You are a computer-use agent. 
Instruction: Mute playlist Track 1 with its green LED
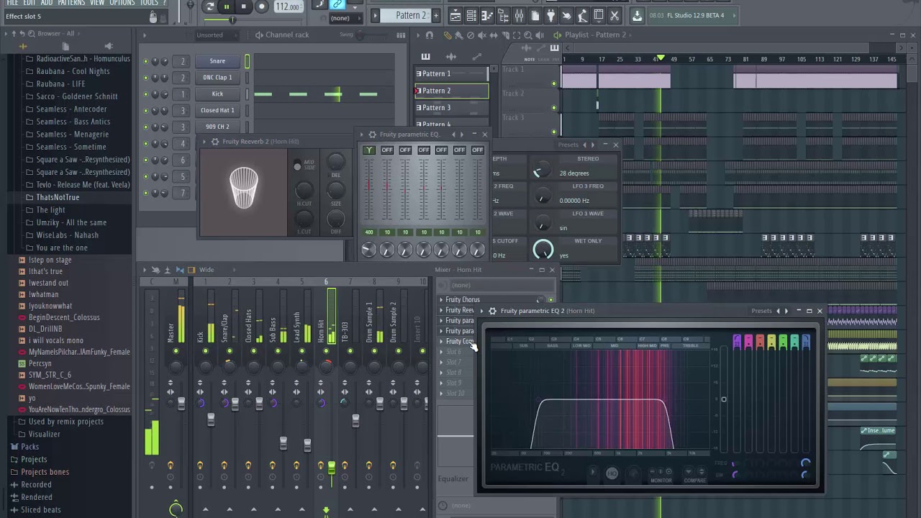[553, 84]
